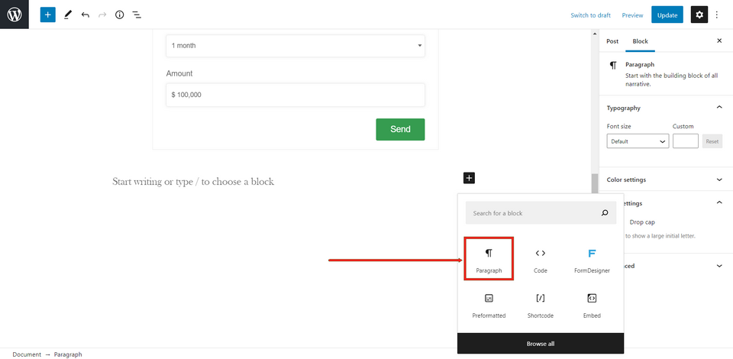Expand the Color settings panel
This screenshot has width=733, height=359.
pos(718,179)
